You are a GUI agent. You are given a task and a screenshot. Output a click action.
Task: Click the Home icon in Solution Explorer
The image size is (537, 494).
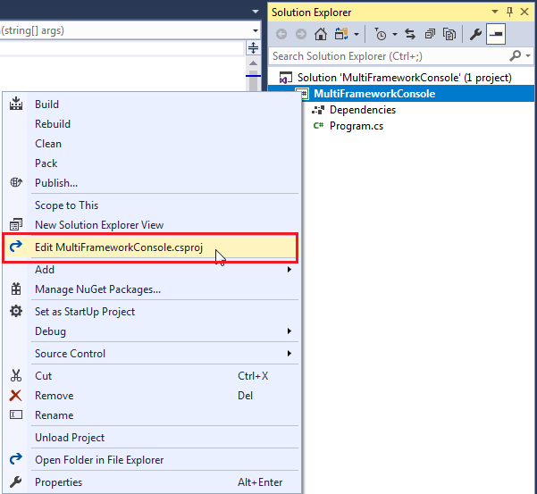tap(319, 35)
